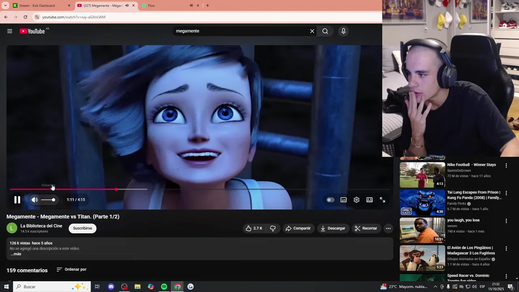
Task: Open the player settings gear
Action: click(x=356, y=200)
